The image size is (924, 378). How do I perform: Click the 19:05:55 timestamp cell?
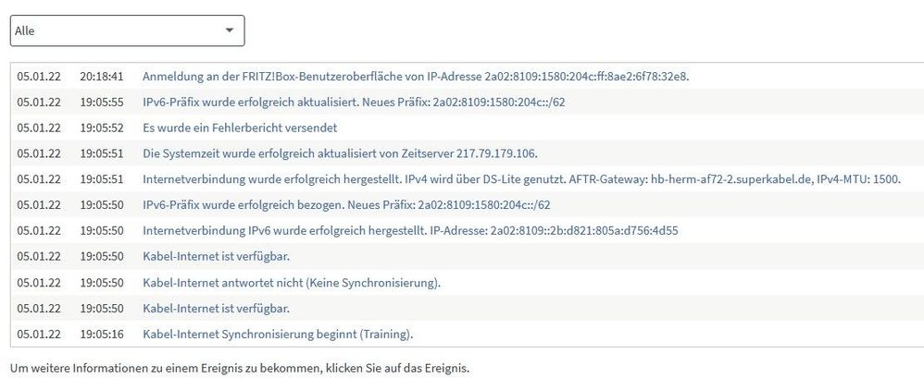click(102, 102)
